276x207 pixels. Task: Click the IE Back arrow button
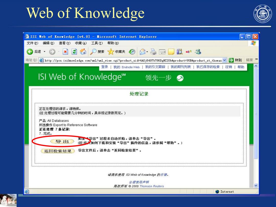click(x=30, y=52)
